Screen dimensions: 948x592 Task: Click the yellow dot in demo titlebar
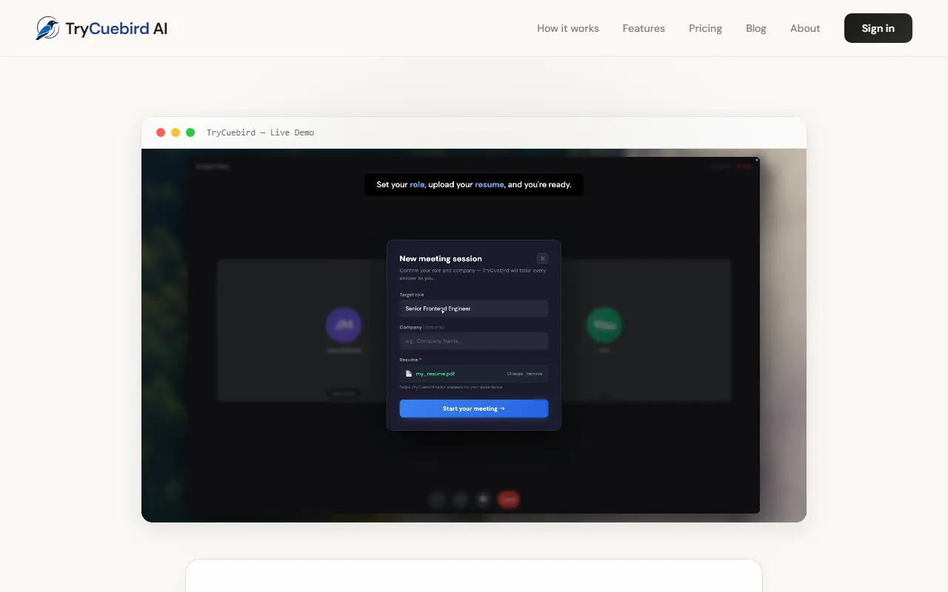pos(176,132)
